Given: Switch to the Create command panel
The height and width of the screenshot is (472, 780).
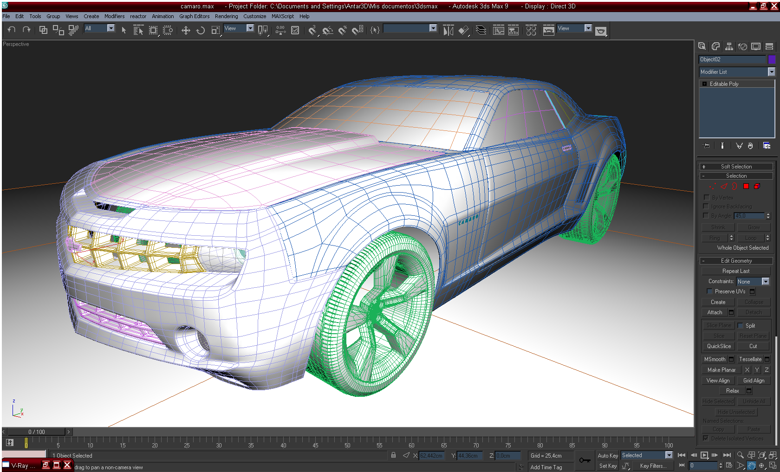Looking at the screenshot, I should point(702,46).
